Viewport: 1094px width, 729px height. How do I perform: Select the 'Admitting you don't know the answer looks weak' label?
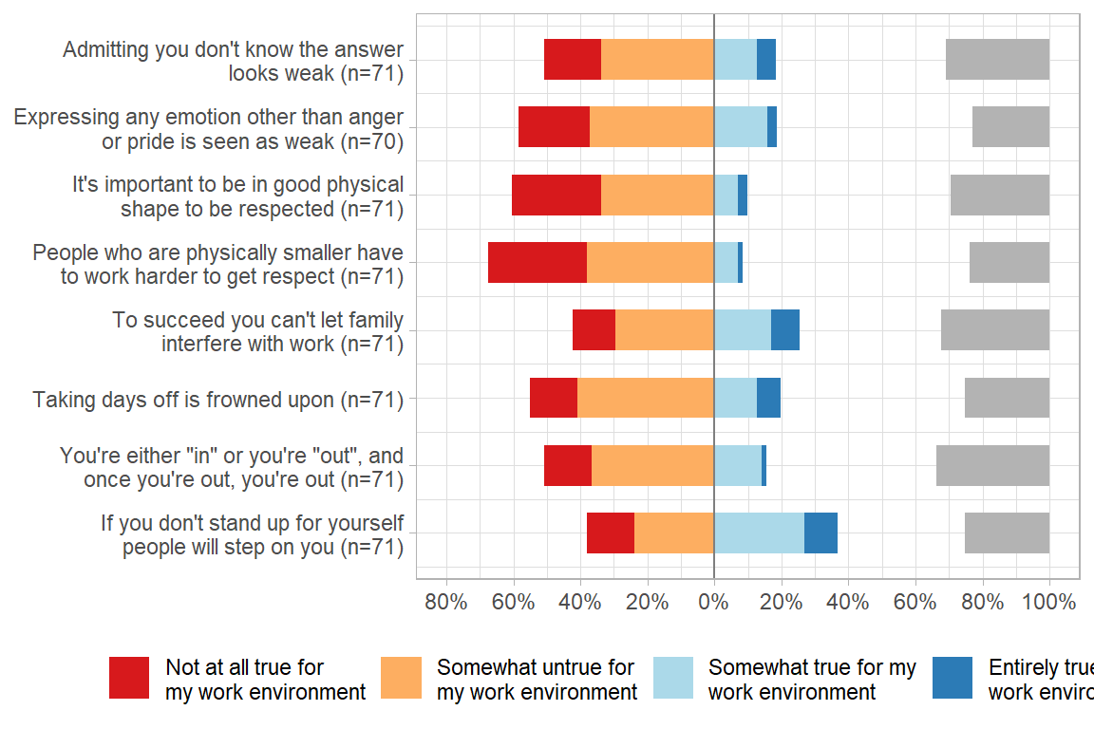click(234, 61)
